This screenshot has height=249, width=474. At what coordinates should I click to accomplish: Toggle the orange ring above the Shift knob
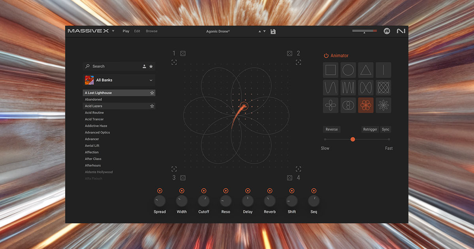[292, 191]
